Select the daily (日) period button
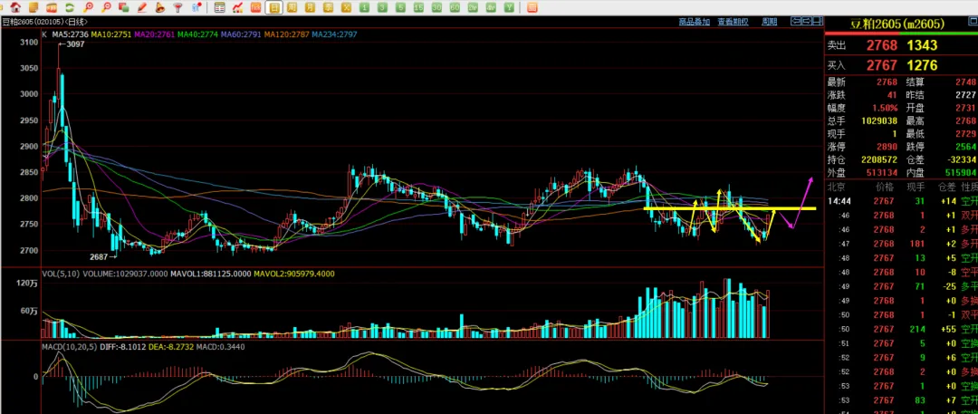Image resolution: width=978 pixels, height=414 pixels. pyautogui.click(x=273, y=7)
